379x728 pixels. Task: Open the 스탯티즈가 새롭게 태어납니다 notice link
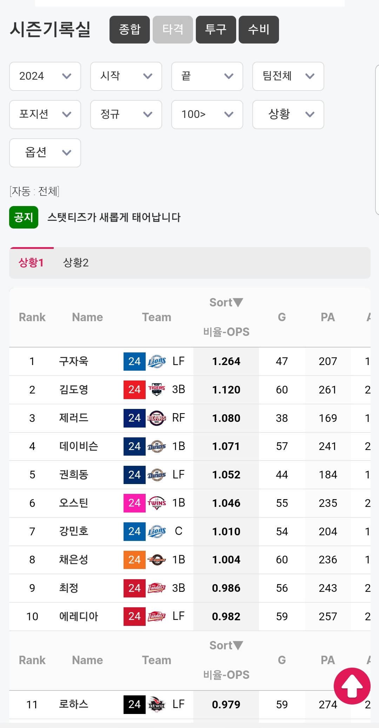click(114, 217)
